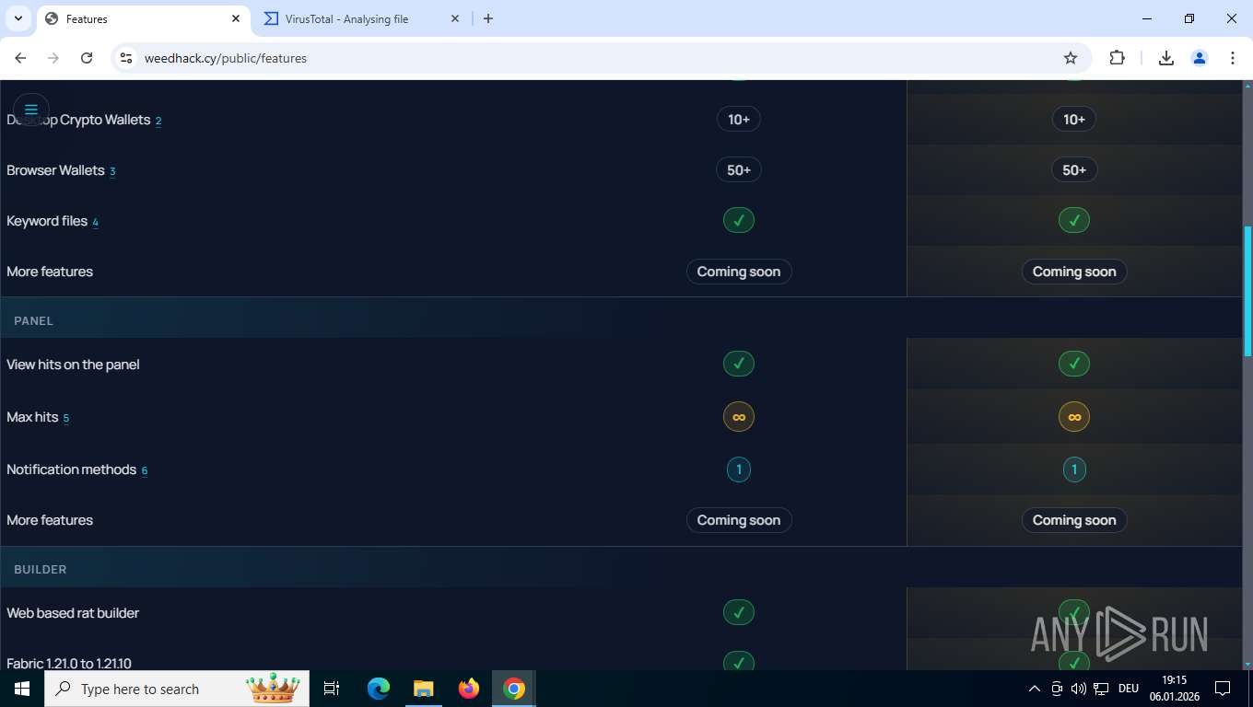The image size is (1253, 707).
Task: Click the Desktop Crypto Wallets label
Action: click(78, 120)
